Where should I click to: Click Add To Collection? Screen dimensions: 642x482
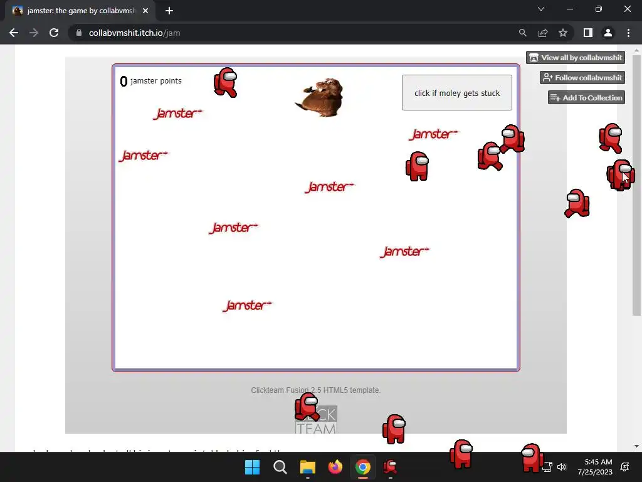[x=586, y=97]
